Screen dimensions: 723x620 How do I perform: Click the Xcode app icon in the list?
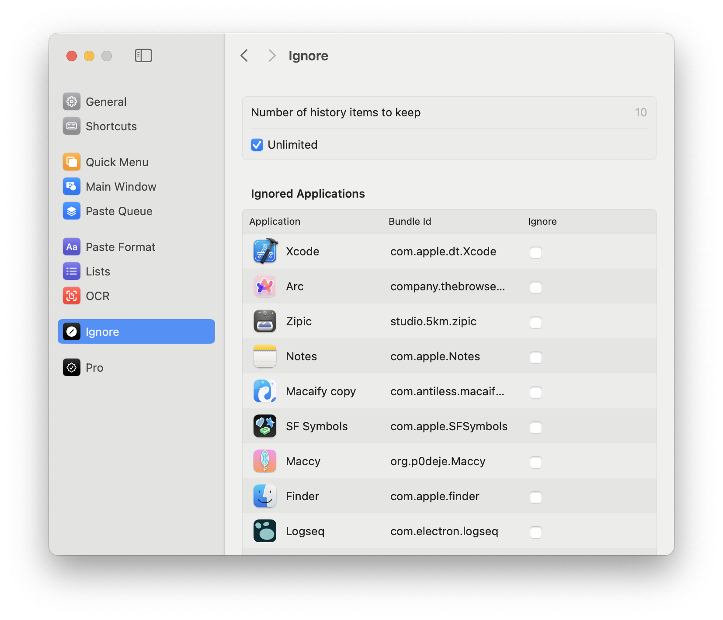(x=264, y=251)
